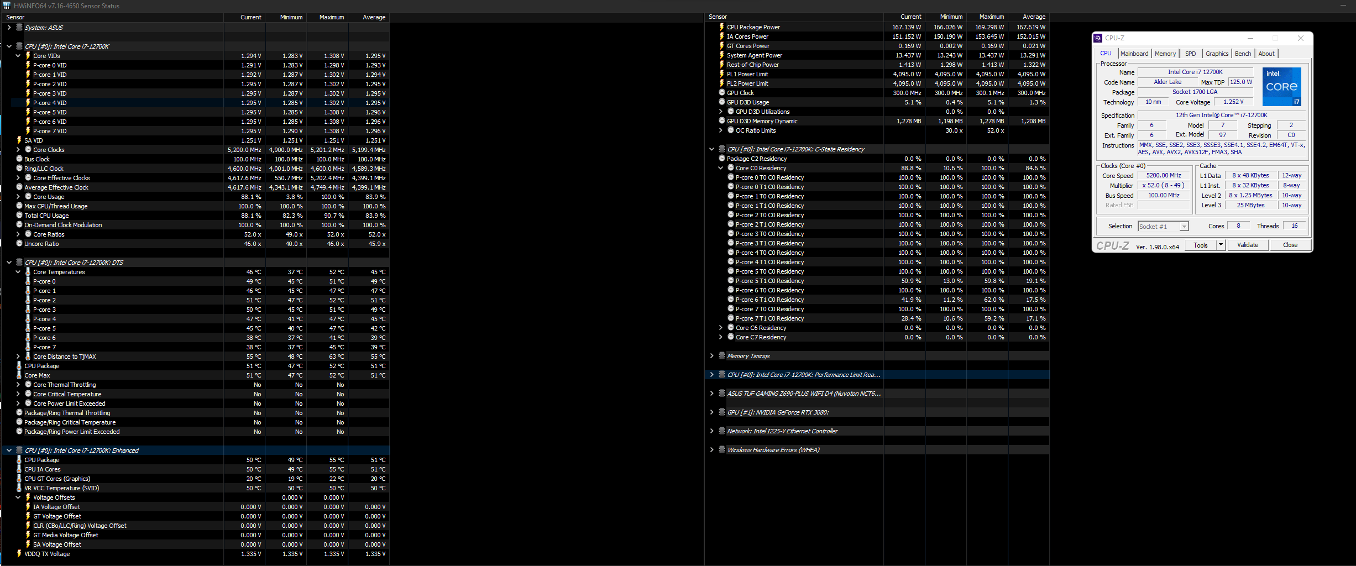Open the Socket #1 selection dropdown in CPU-Z
Viewport: 1356px width, 566px height.
(x=1184, y=226)
